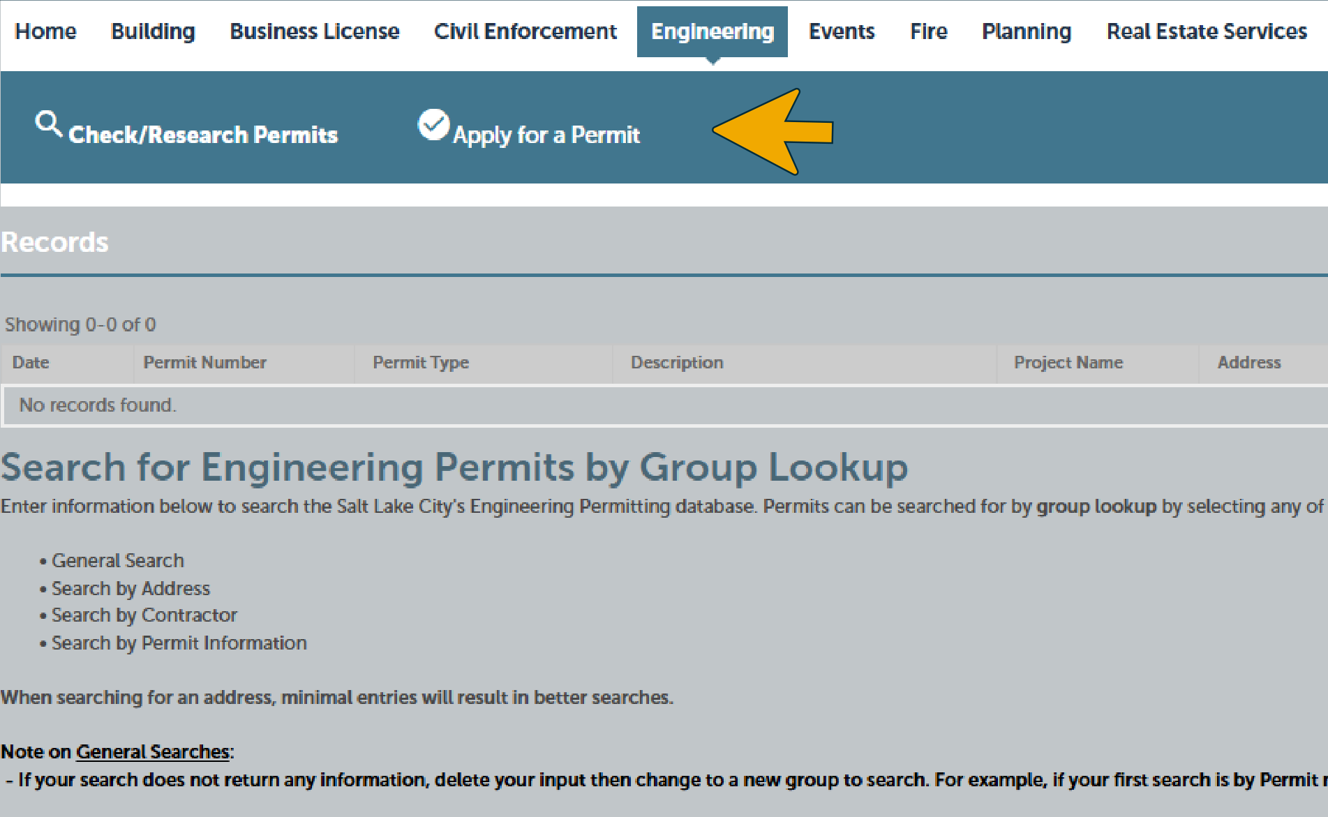The width and height of the screenshot is (1328, 817).
Task: Sort by Project Name column header
Action: tap(1068, 363)
